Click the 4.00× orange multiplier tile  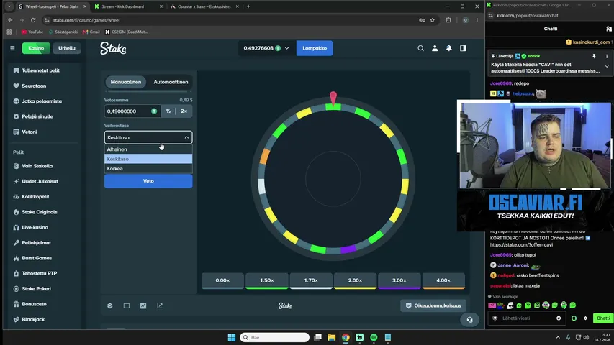click(x=443, y=281)
